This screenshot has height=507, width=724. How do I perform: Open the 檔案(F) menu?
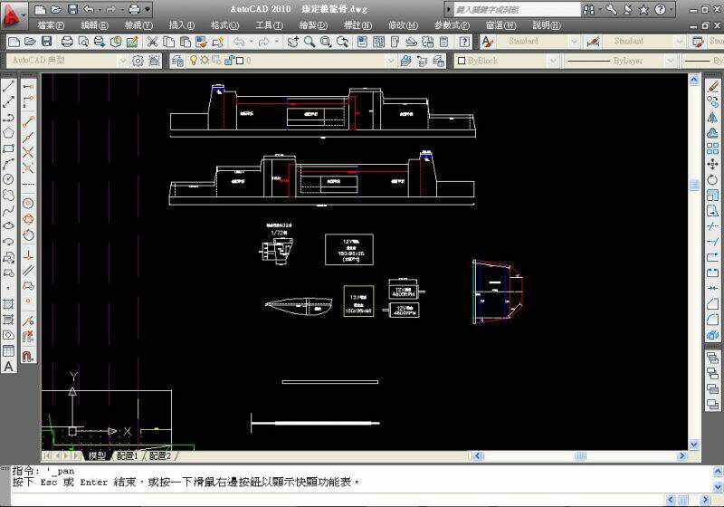tap(52, 25)
